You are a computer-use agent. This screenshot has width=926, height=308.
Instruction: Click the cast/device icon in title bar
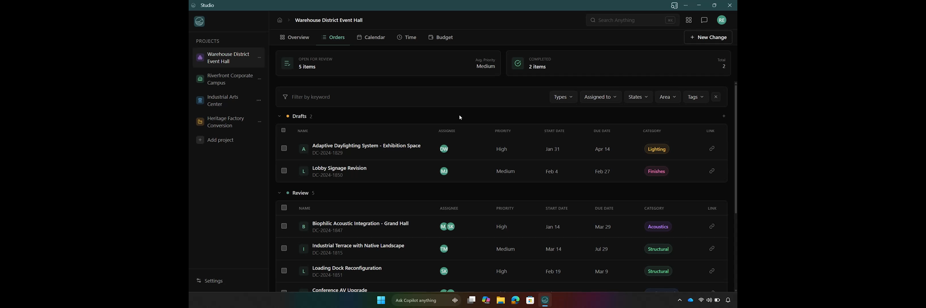[x=674, y=6]
